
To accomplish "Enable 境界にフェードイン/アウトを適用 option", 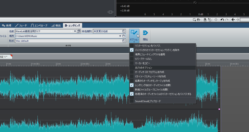I will click(x=132, y=54).
